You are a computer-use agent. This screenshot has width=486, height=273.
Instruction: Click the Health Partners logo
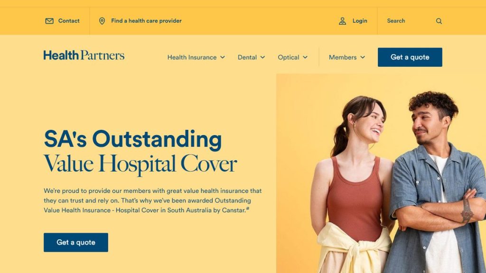point(84,55)
